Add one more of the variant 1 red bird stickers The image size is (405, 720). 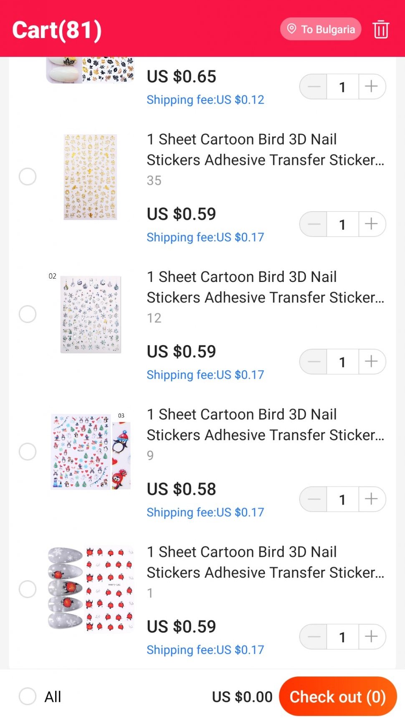pyautogui.click(x=371, y=637)
